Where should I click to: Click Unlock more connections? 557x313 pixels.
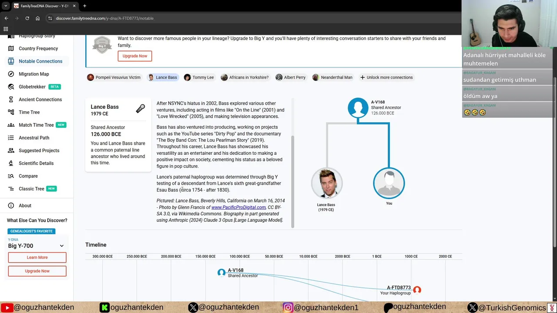coord(386,77)
